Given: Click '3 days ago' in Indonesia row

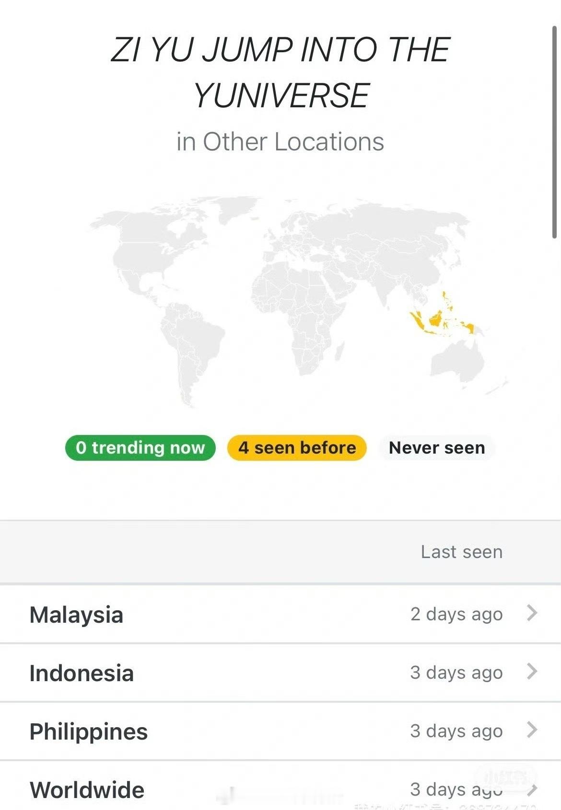Looking at the screenshot, I should coord(456,673).
